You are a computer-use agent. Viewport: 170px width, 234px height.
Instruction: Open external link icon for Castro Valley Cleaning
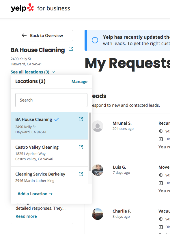81,147
